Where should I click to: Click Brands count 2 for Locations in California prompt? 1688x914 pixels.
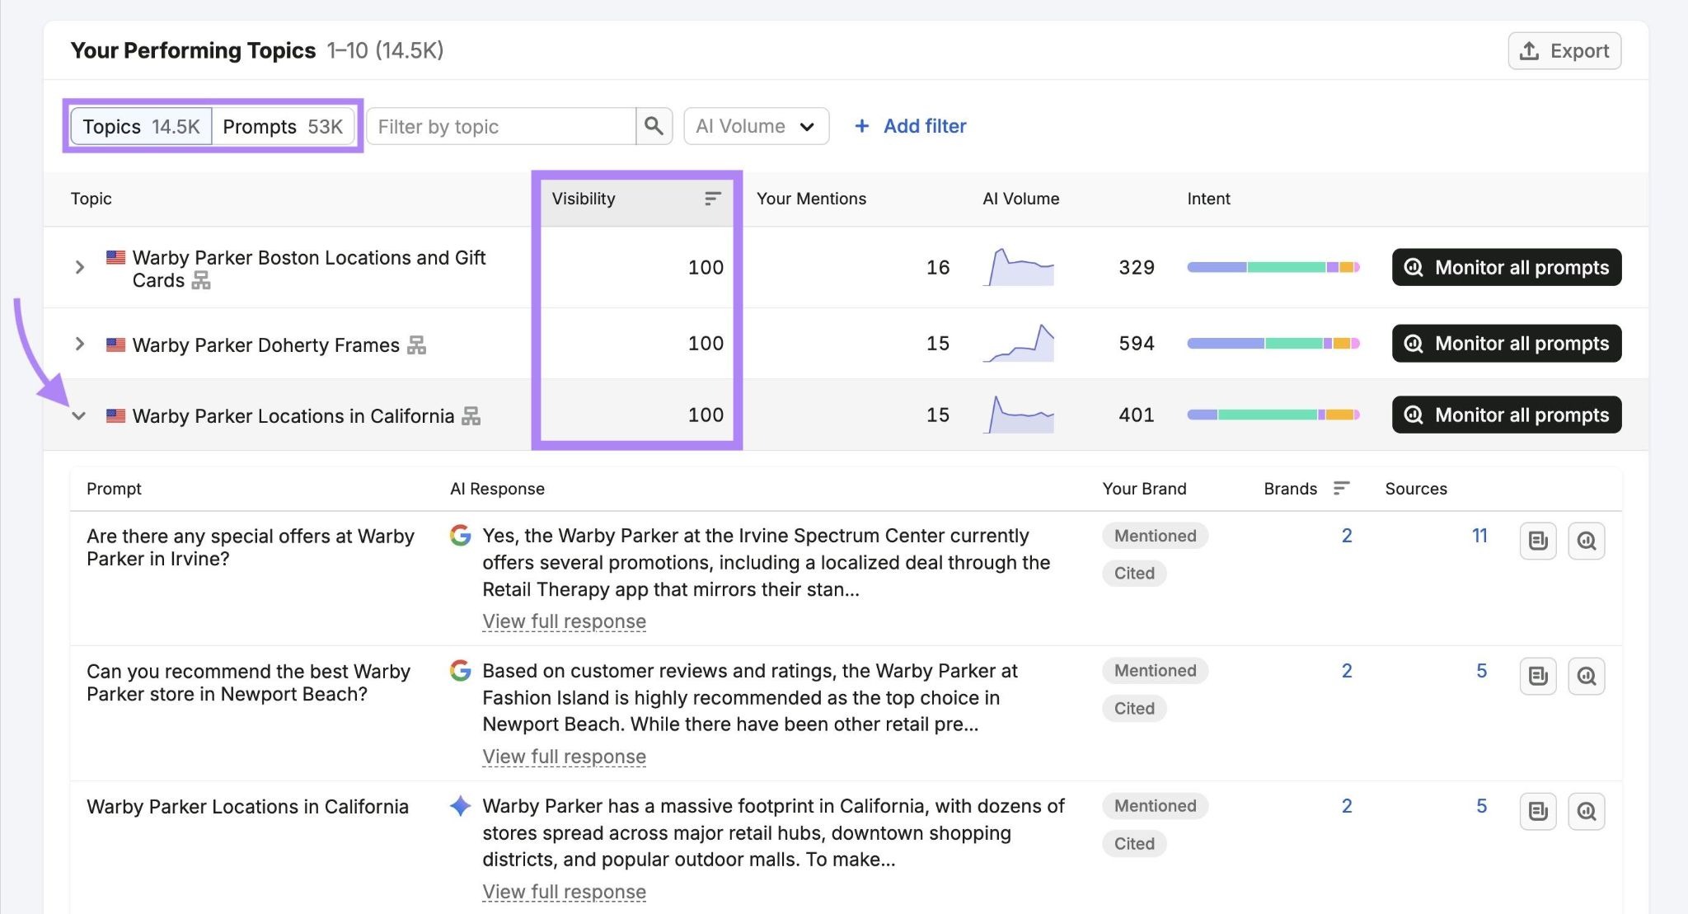coord(1347,806)
